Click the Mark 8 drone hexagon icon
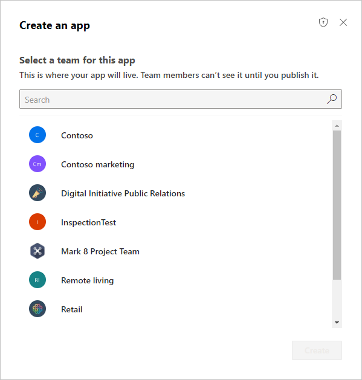This screenshot has height=380, width=362. point(37,251)
